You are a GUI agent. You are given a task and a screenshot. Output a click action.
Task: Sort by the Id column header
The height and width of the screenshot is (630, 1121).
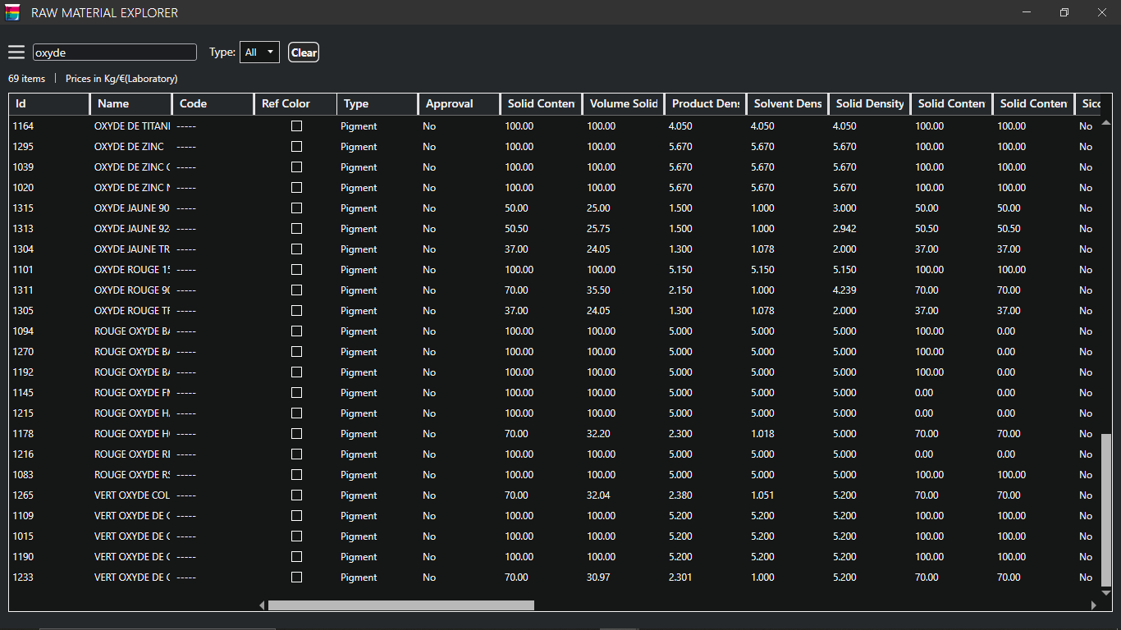[49, 103]
